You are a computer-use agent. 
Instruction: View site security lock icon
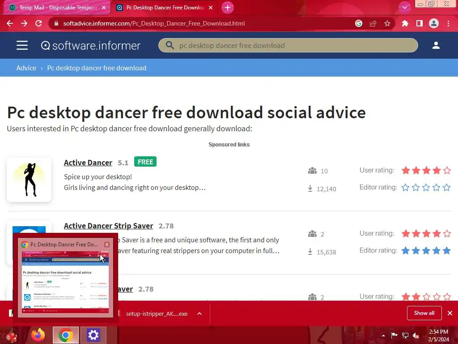(56, 23)
